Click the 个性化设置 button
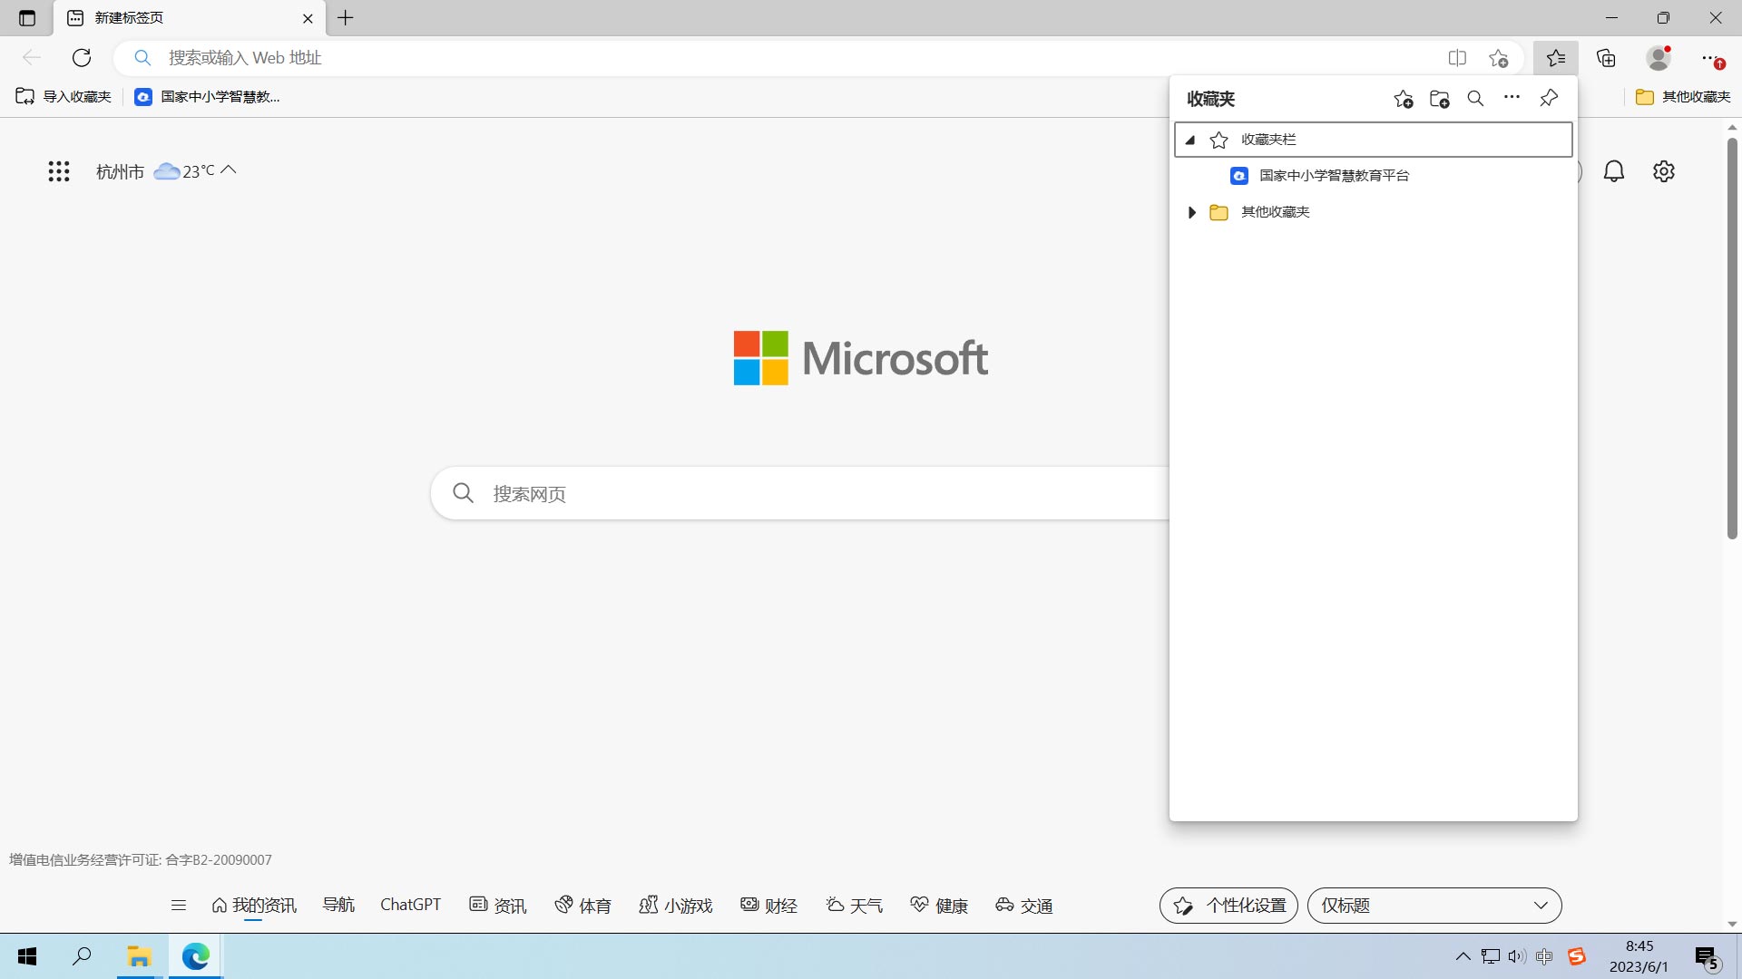Screen dimensions: 1742x979 [1228, 906]
